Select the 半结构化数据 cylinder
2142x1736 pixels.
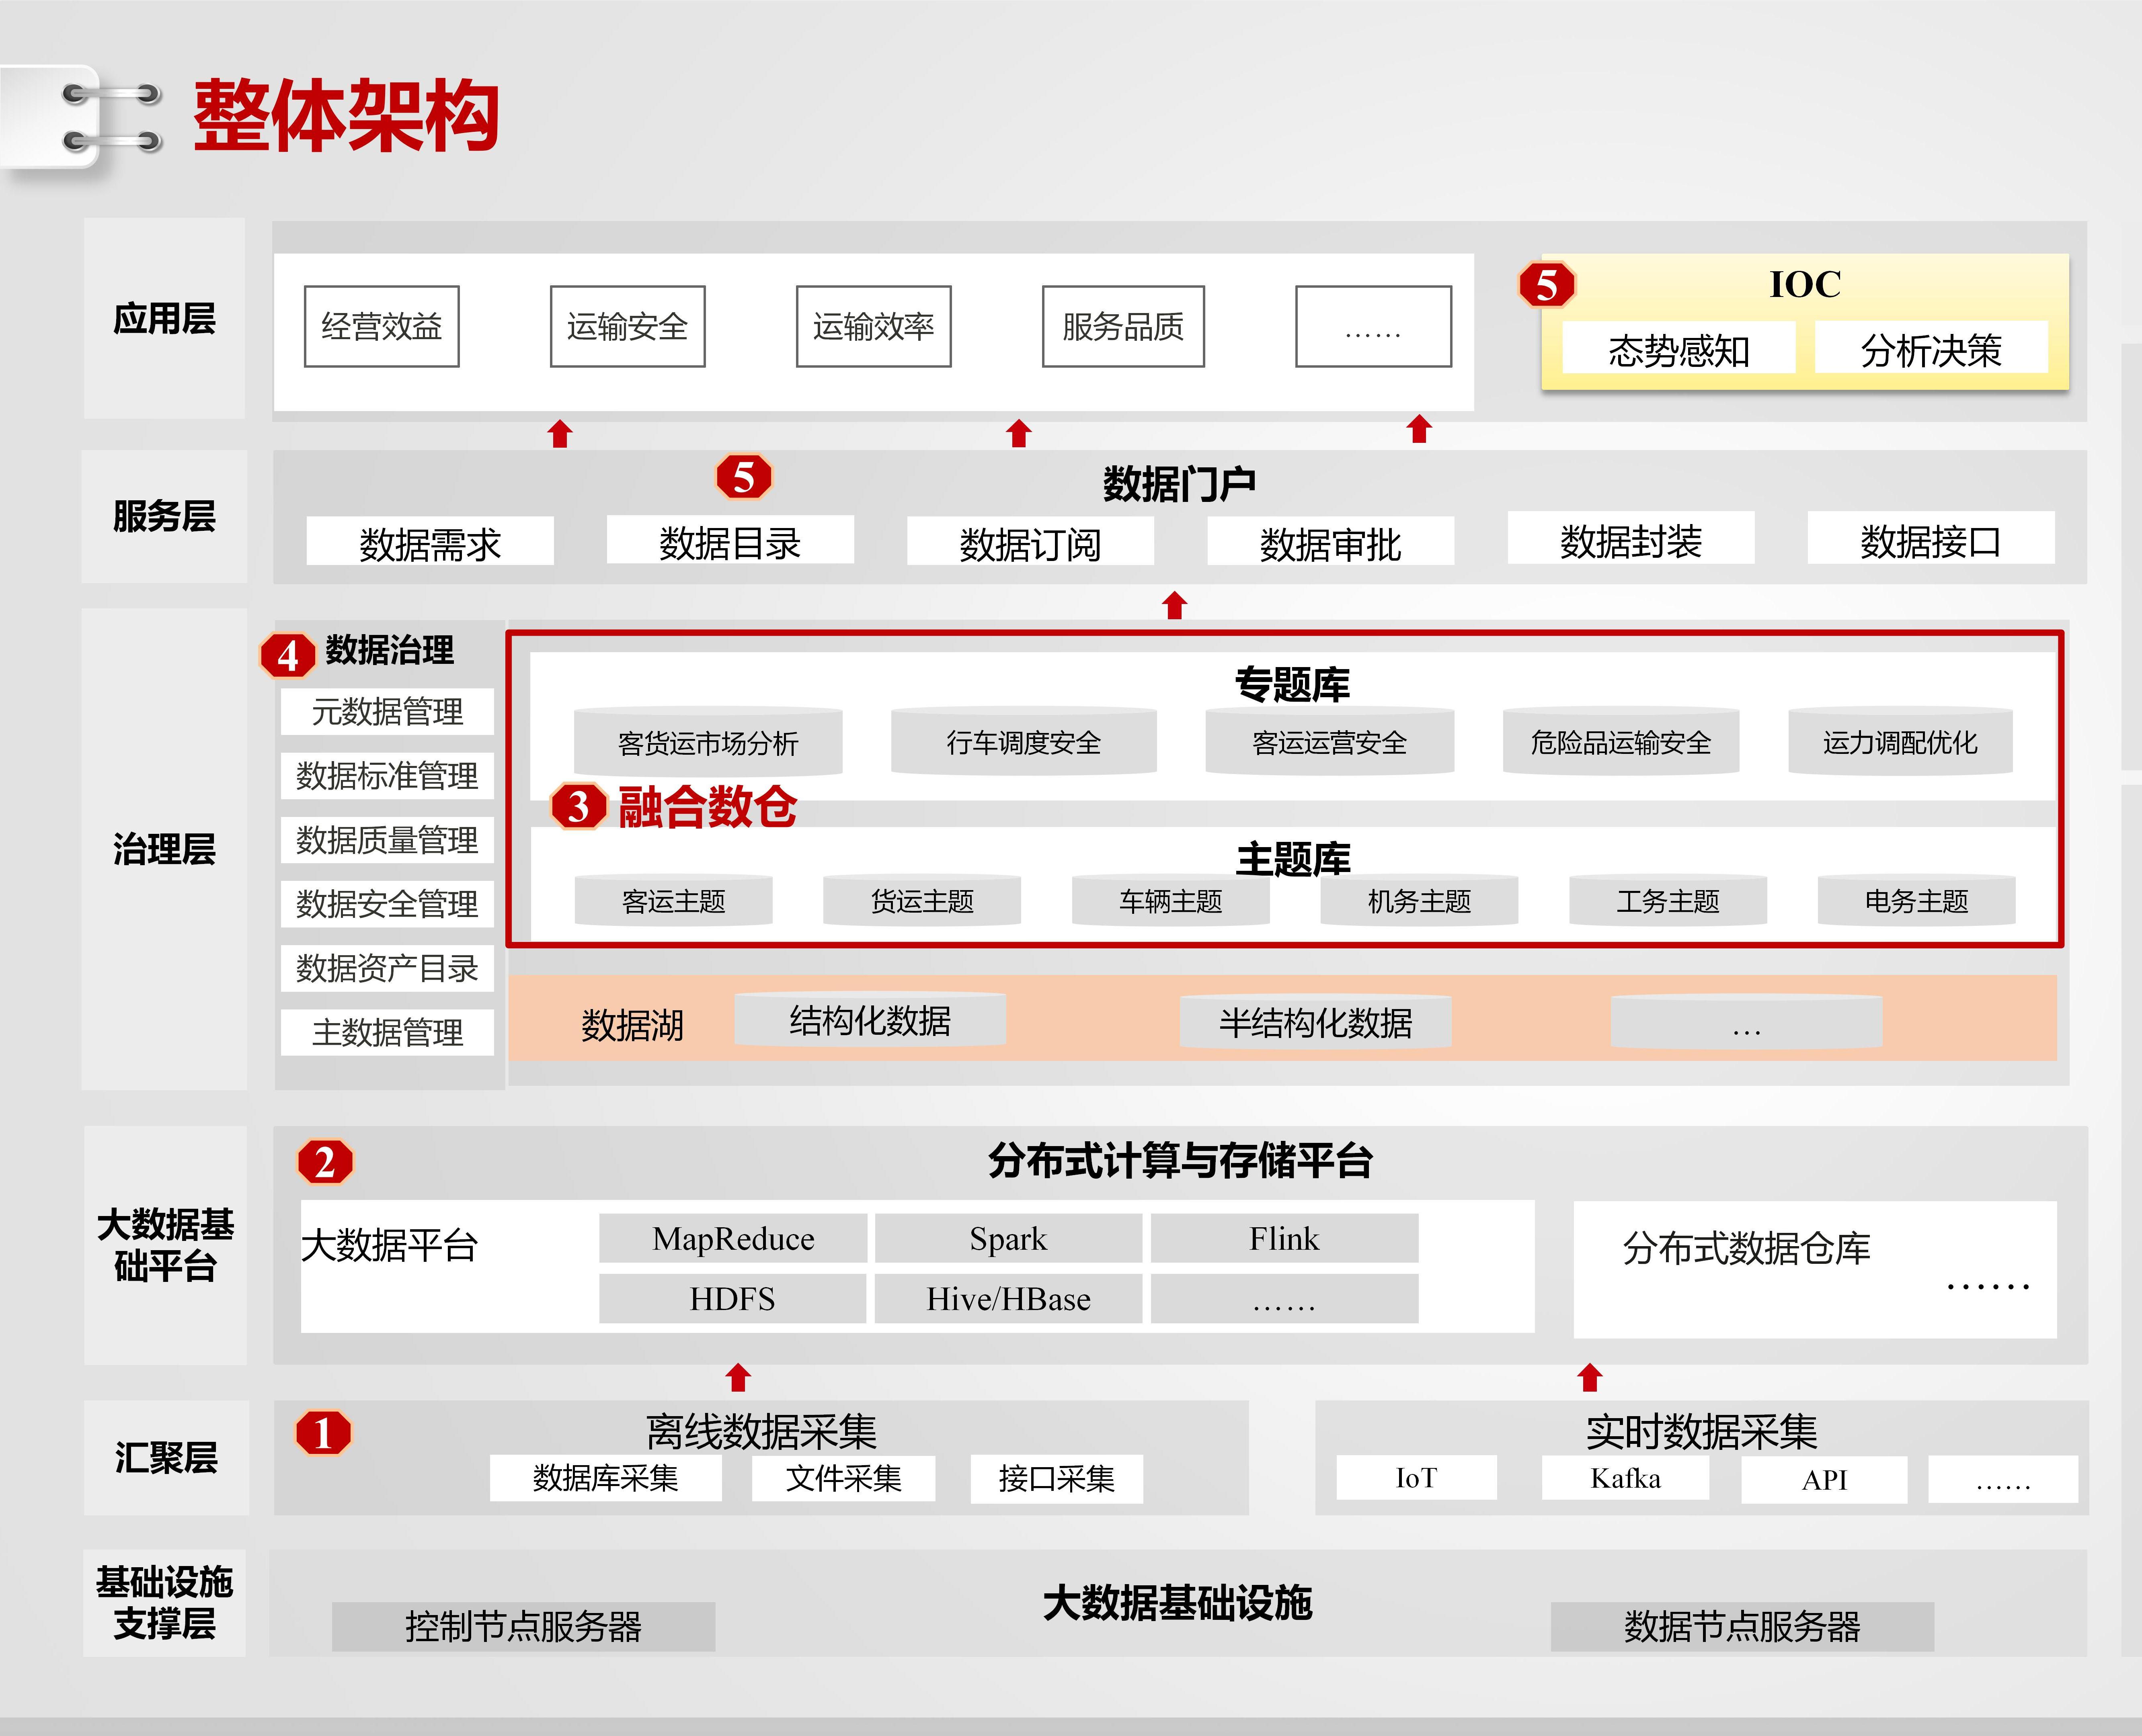point(1315,1022)
